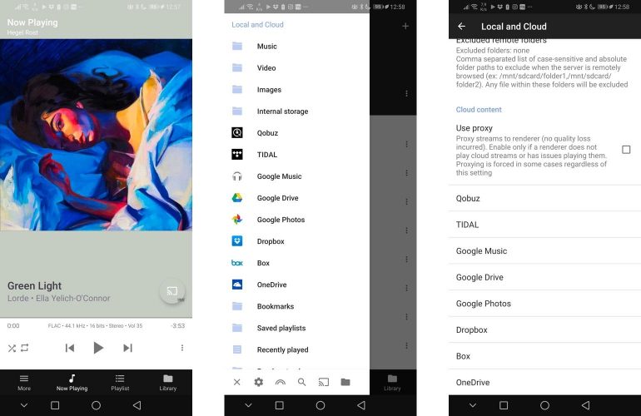
Task: Open Google Drive in the drawer
Action: pos(277,198)
